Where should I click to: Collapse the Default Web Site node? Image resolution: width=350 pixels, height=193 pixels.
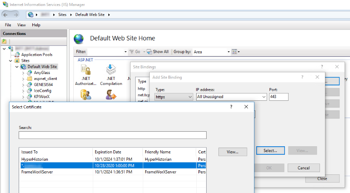click(17, 67)
